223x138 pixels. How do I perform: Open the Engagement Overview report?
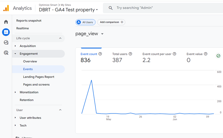pos(30,61)
